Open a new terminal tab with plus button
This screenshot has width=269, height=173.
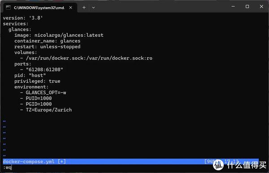tap(84, 8)
